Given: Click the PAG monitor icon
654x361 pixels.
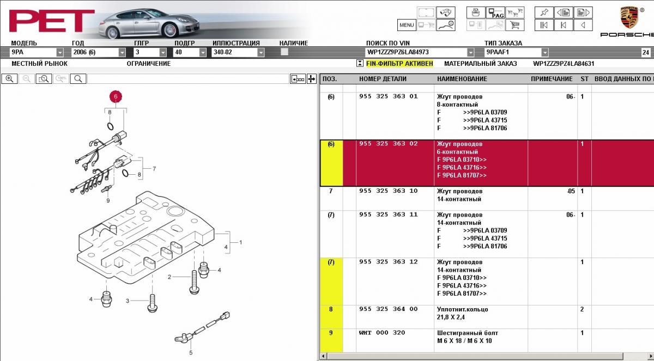Looking at the screenshot, I should point(495,13).
